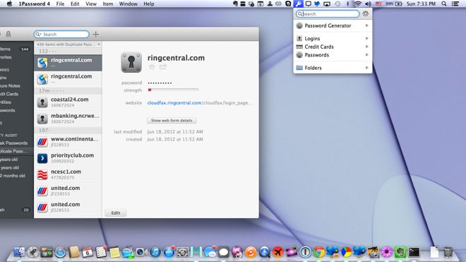Viewport: 466px width, 262px height.
Task: Click the Bluetooth icon in menu bar
Action: (x=347, y=4)
